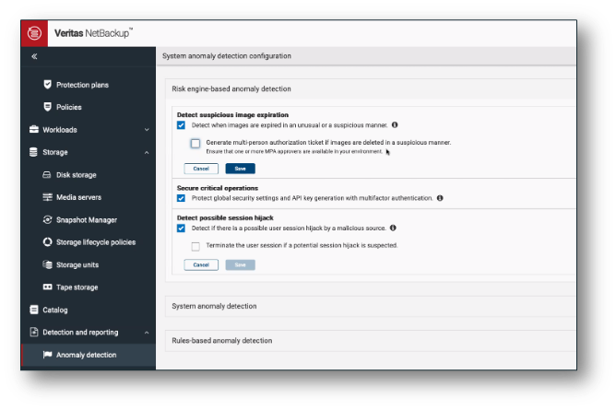Click the Veritas NetBackup logo icon
This screenshot has width=616, height=410.
coord(36,33)
